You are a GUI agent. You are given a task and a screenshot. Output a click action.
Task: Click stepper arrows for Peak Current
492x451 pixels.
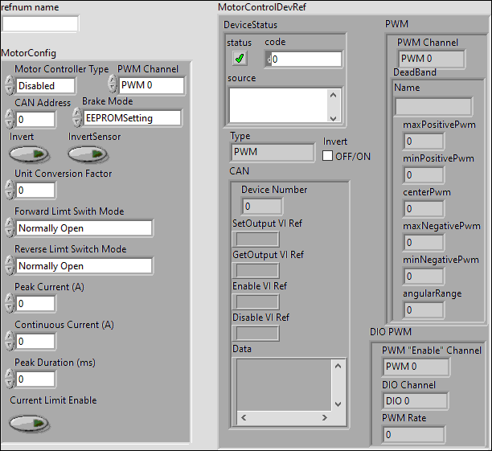[x=10, y=303]
